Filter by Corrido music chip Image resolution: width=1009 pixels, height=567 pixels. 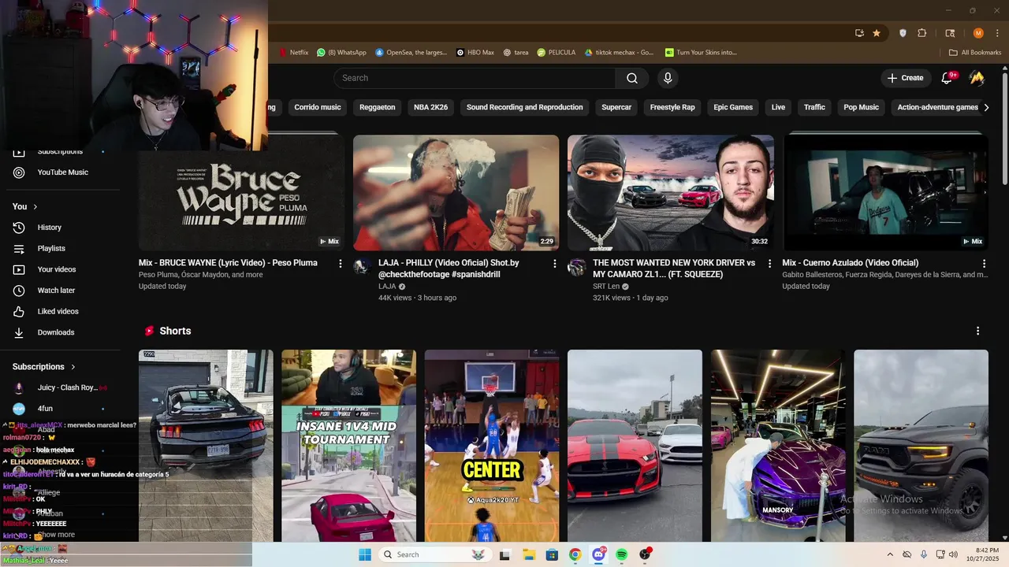[318, 107]
